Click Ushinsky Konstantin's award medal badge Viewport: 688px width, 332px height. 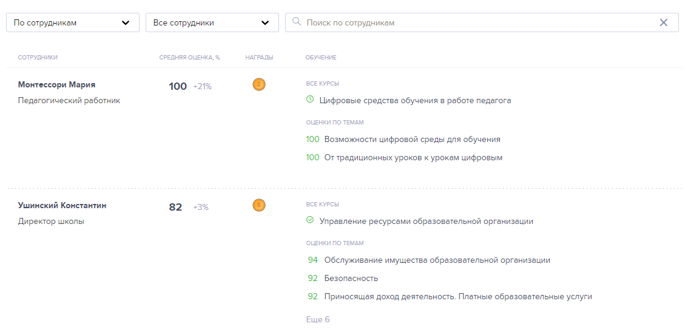pos(259,205)
